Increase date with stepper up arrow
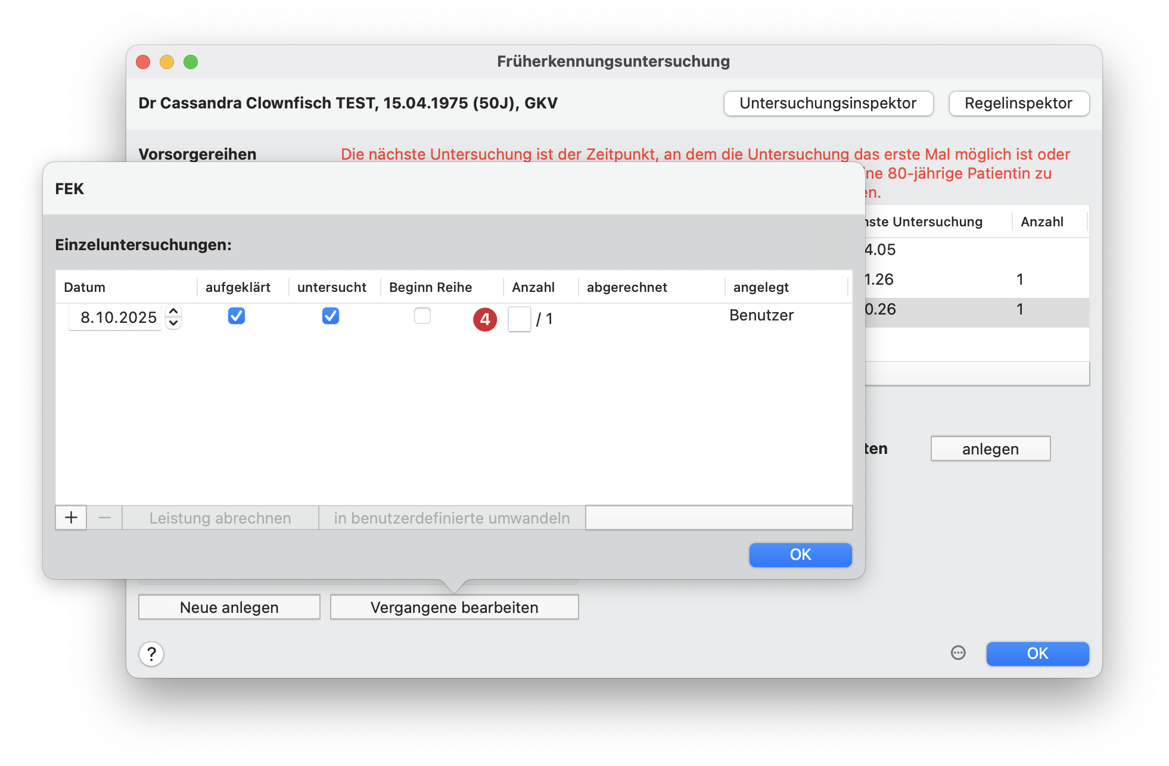Image resolution: width=1169 pixels, height=766 pixels. pos(173,311)
